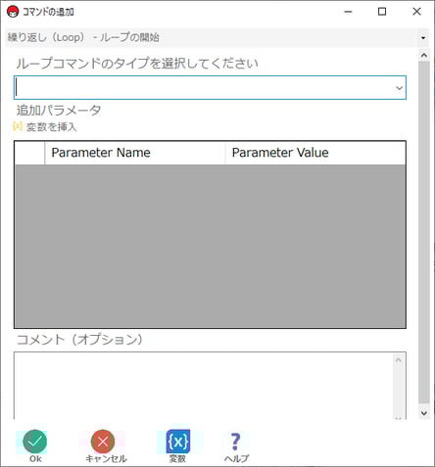435x467 pixels.
Task: Select the Parameter Name column header
Action: pyautogui.click(x=135, y=153)
